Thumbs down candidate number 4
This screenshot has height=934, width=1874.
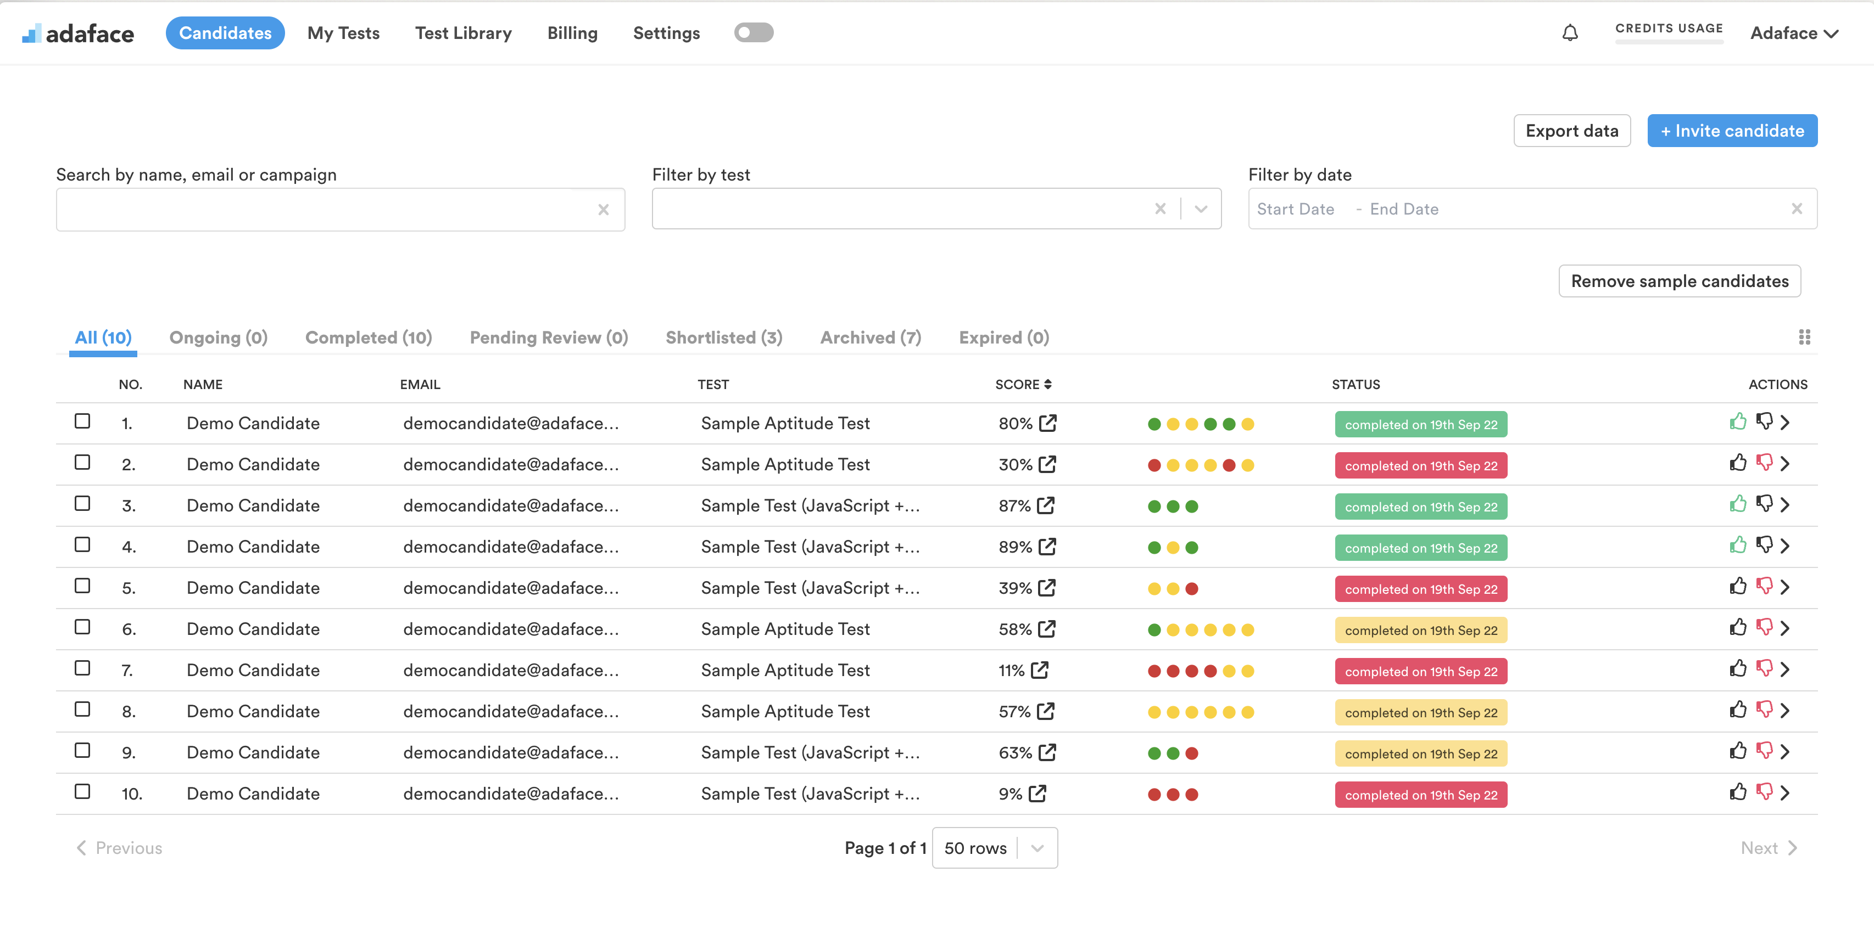pos(1764,545)
